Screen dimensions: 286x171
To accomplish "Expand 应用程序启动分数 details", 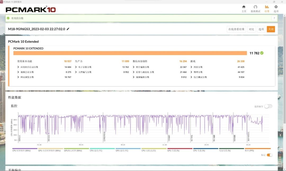I will [18, 67].
